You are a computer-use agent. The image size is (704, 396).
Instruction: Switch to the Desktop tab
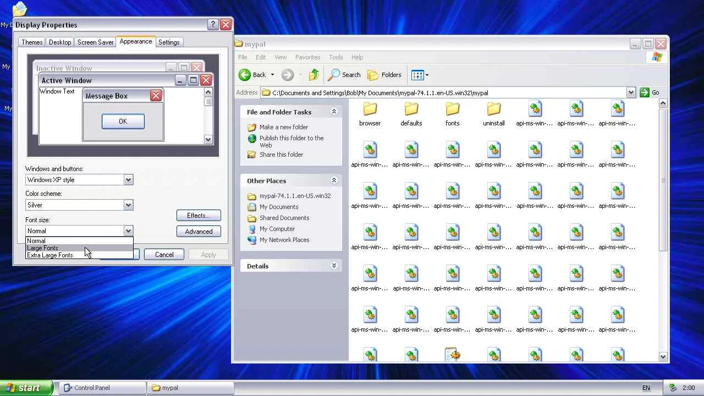pyautogui.click(x=60, y=42)
